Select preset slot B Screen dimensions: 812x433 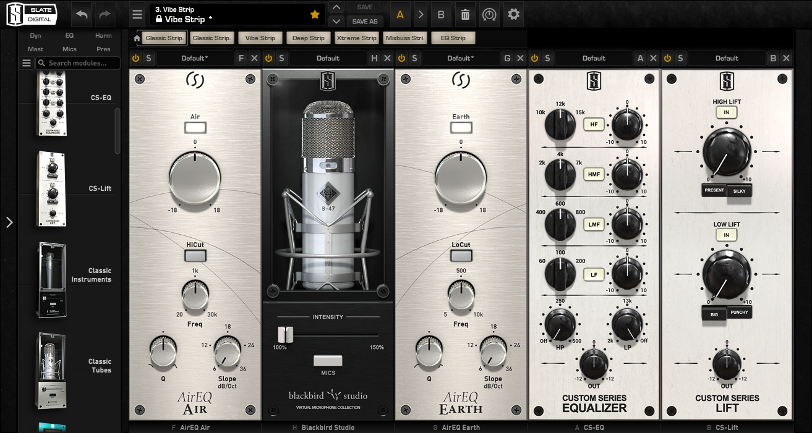coord(441,14)
